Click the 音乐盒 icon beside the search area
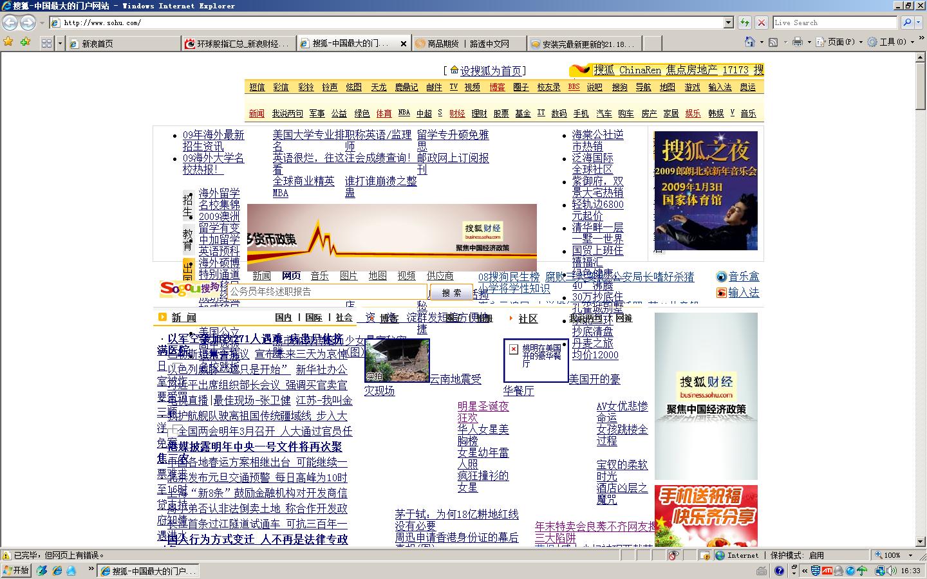The width and height of the screenshot is (927, 579). (722, 277)
